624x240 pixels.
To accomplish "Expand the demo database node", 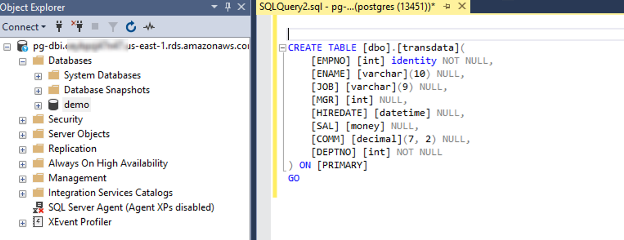I will pyautogui.click(x=38, y=105).
